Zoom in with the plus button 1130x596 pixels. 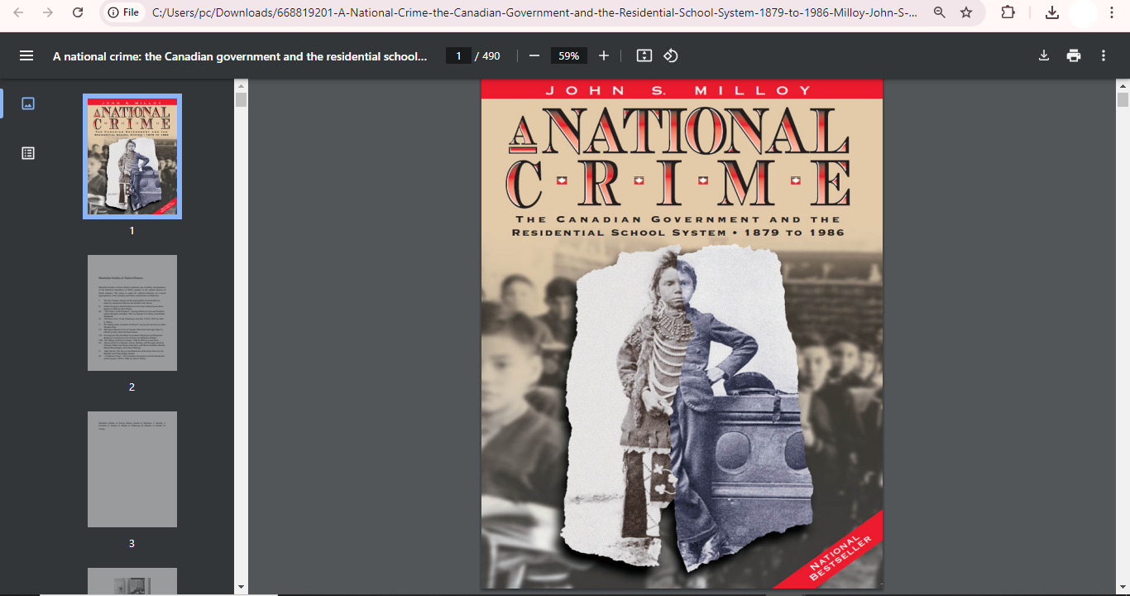tap(604, 55)
